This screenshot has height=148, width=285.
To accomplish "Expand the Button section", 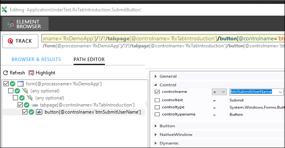I will pos(156,126).
